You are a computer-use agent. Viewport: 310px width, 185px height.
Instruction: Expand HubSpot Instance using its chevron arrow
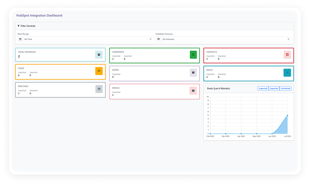coord(288,39)
